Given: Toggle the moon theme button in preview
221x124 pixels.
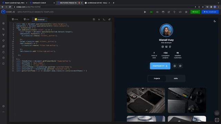Looking at the screenshot, I should point(215,21).
